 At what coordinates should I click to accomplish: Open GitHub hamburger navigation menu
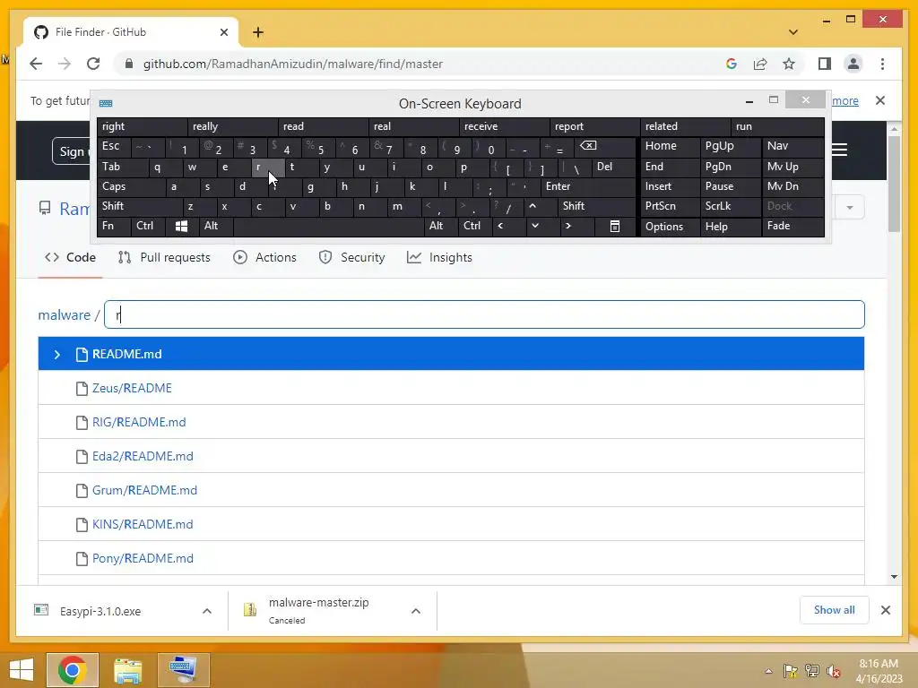(x=839, y=150)
